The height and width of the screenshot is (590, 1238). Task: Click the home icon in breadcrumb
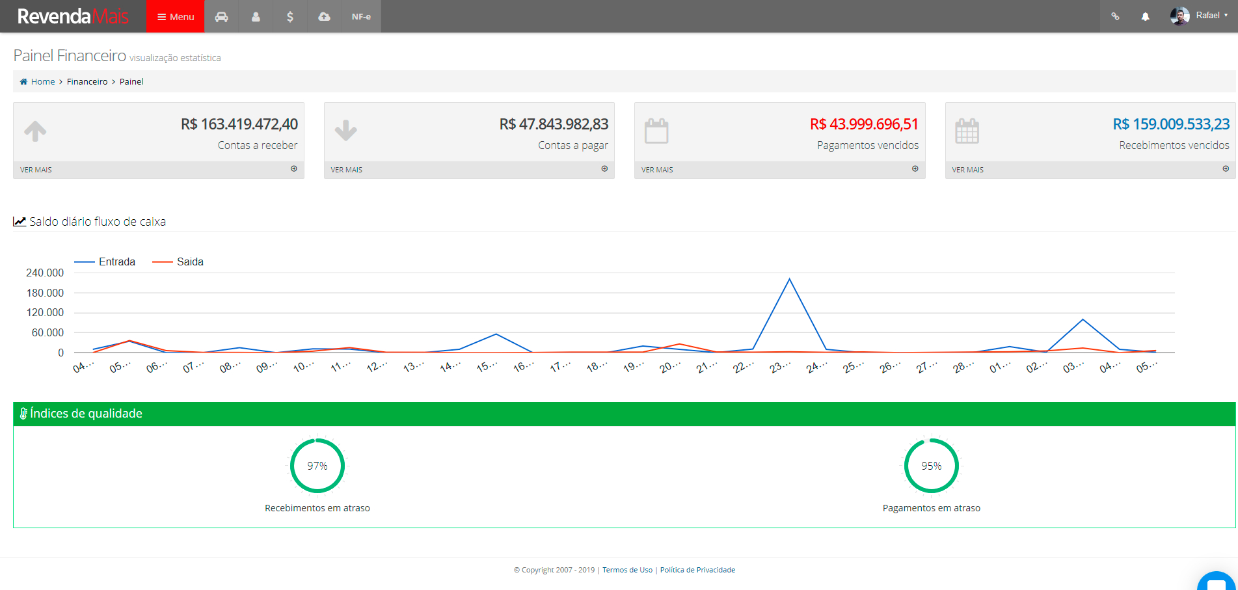[x=23, y=81]
